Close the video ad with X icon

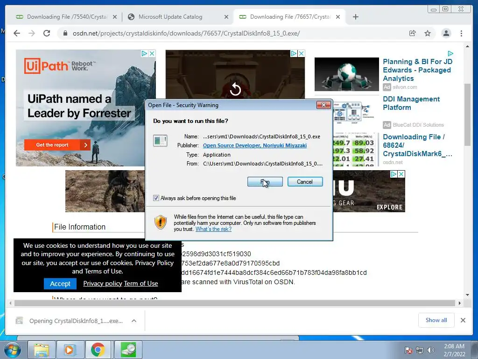301,53
